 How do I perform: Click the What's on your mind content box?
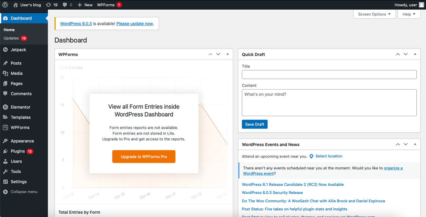point(329,103)
